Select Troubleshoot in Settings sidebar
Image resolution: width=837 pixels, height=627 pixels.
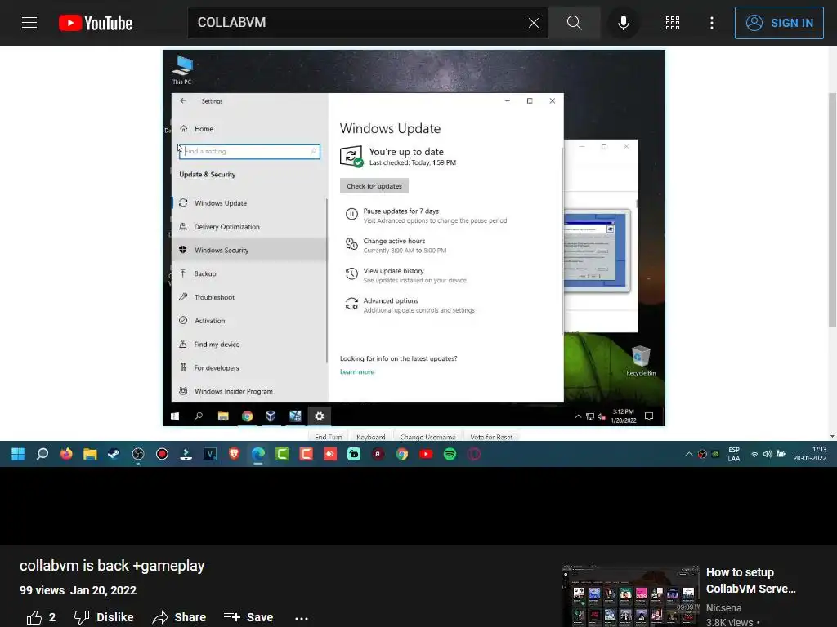pyautogui.click(x=248, y=297)
